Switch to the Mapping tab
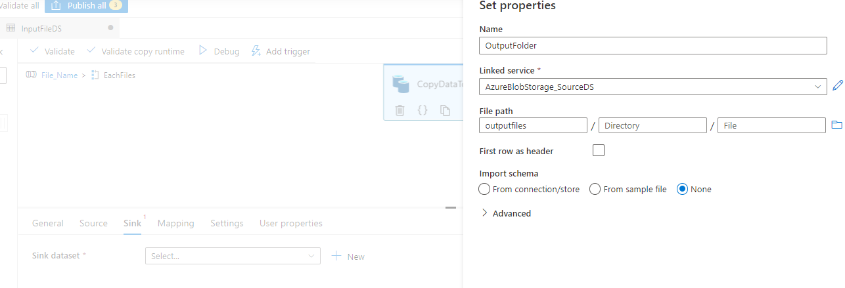This screenshot has height=288, width=845. pyautogui.click(x=176, y=223)
